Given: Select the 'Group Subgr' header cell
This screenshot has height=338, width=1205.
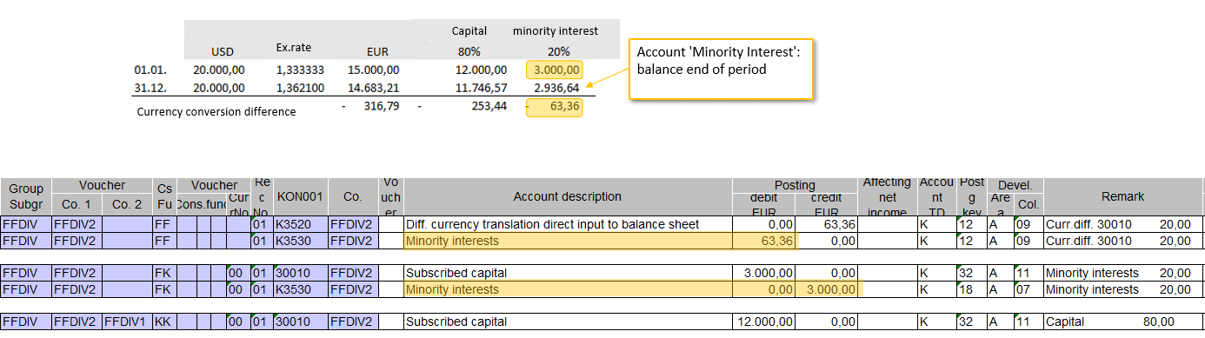Looking at the screenshot, I should [26, 197].
